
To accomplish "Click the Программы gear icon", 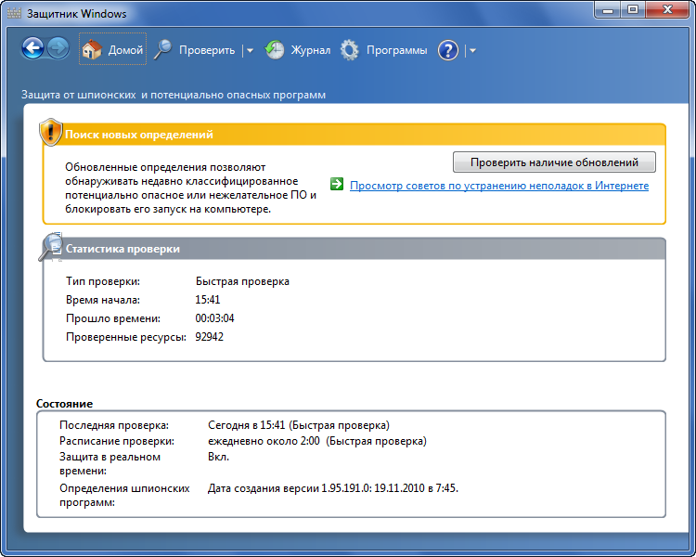I will (350, 50).
